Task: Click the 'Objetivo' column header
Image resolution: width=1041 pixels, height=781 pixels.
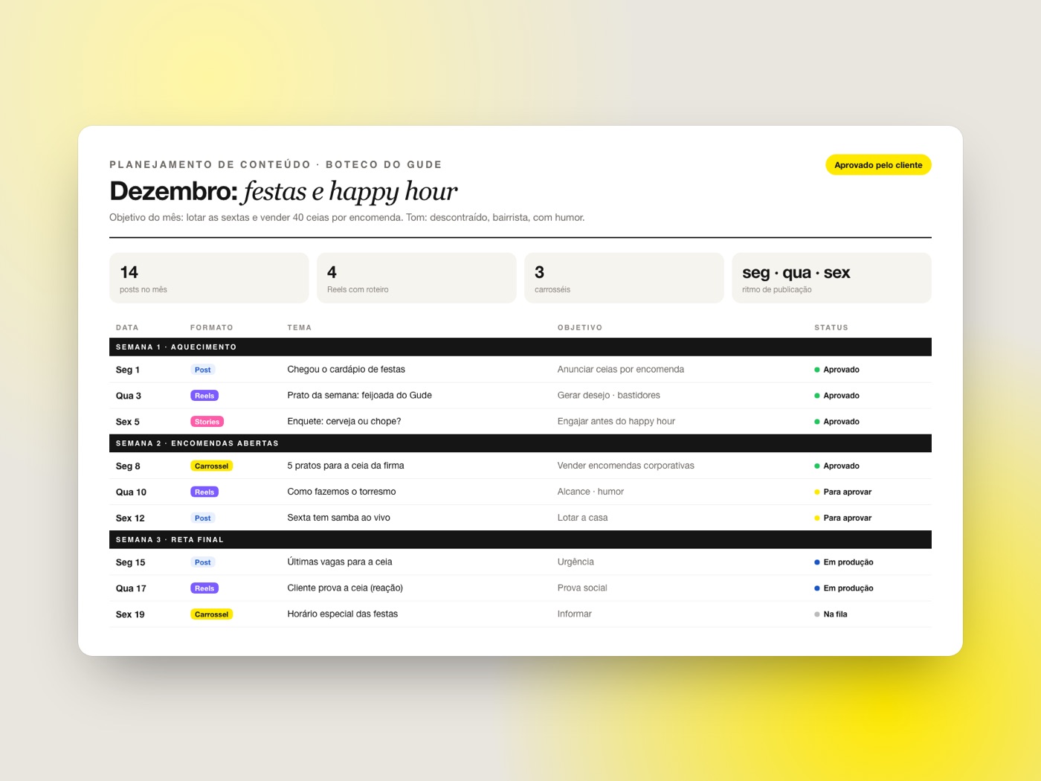Action: pos(580,328)
